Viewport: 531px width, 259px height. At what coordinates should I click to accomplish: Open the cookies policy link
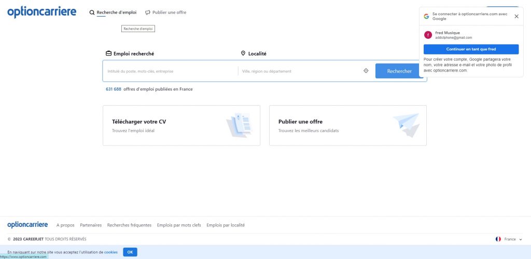pos(111,252)
